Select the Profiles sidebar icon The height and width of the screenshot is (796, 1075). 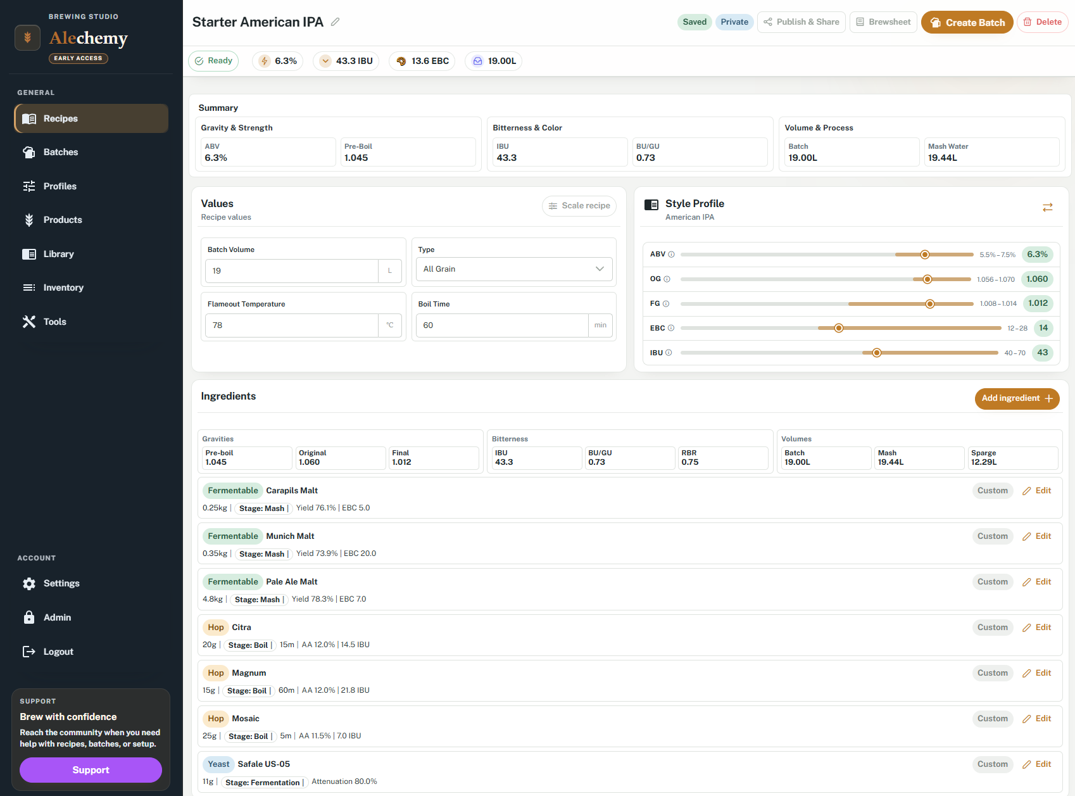click(x=29, y=186)
